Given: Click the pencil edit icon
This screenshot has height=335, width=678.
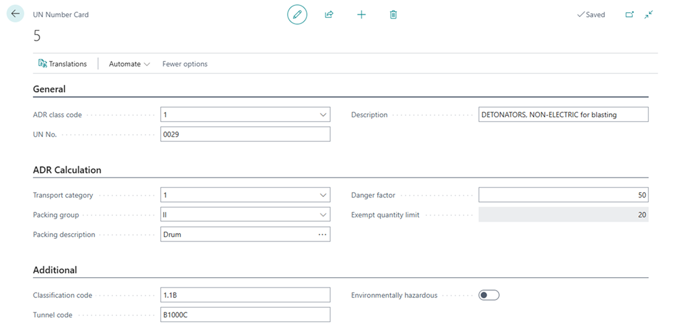Looking at the screenshot, I should 297,14.
